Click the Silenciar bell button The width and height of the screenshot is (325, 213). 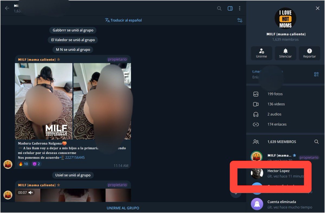(285, 53)
